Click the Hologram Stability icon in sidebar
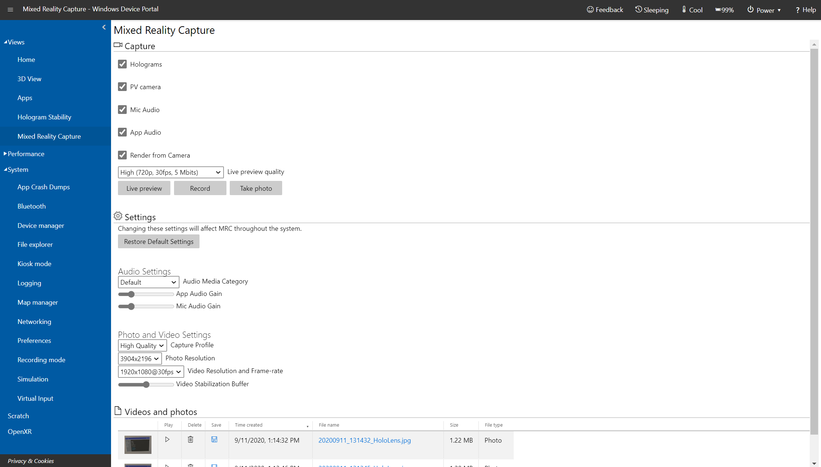821x467 pixels. coord(44,117)
